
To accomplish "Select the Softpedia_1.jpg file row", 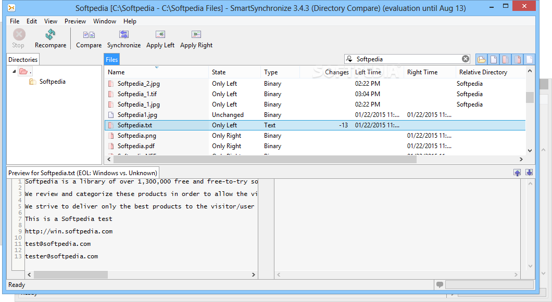I will point(315,104).
